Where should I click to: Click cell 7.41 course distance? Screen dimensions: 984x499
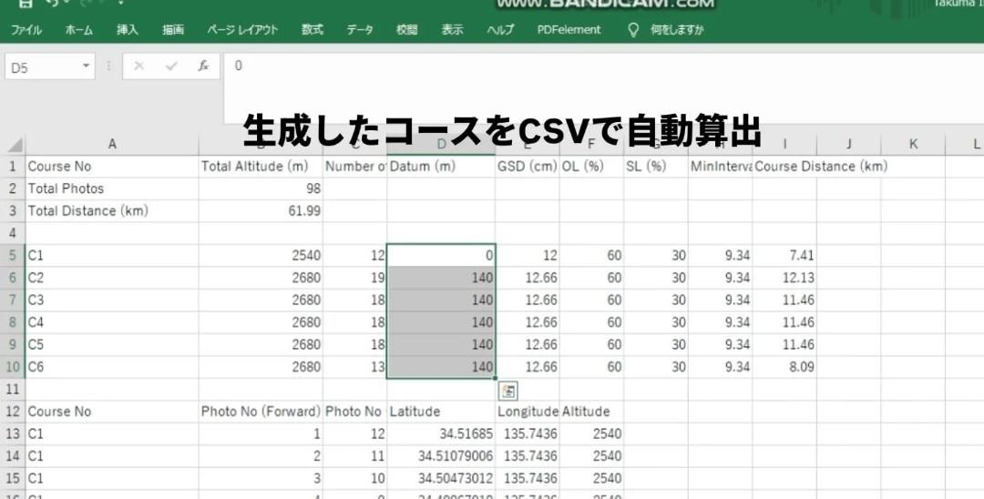click(784, 256)
